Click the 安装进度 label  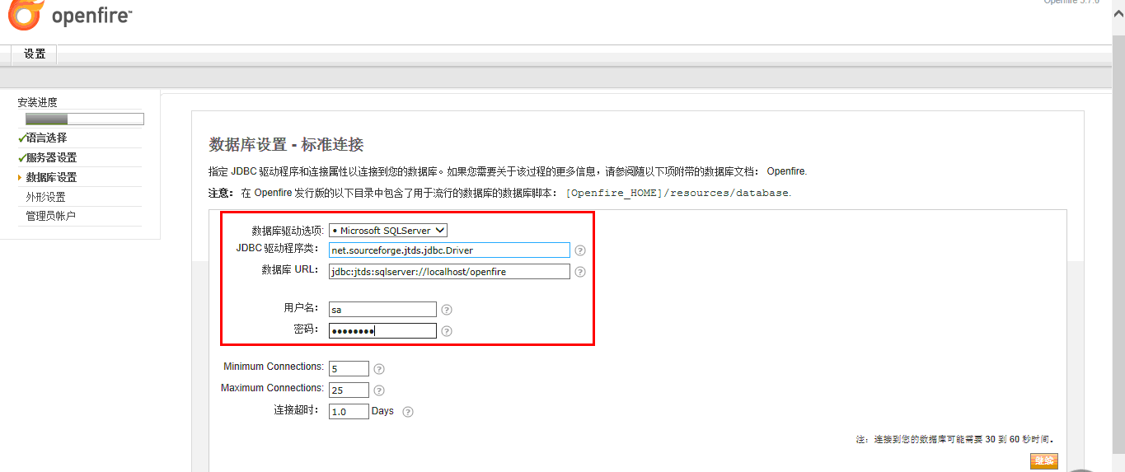38,102
